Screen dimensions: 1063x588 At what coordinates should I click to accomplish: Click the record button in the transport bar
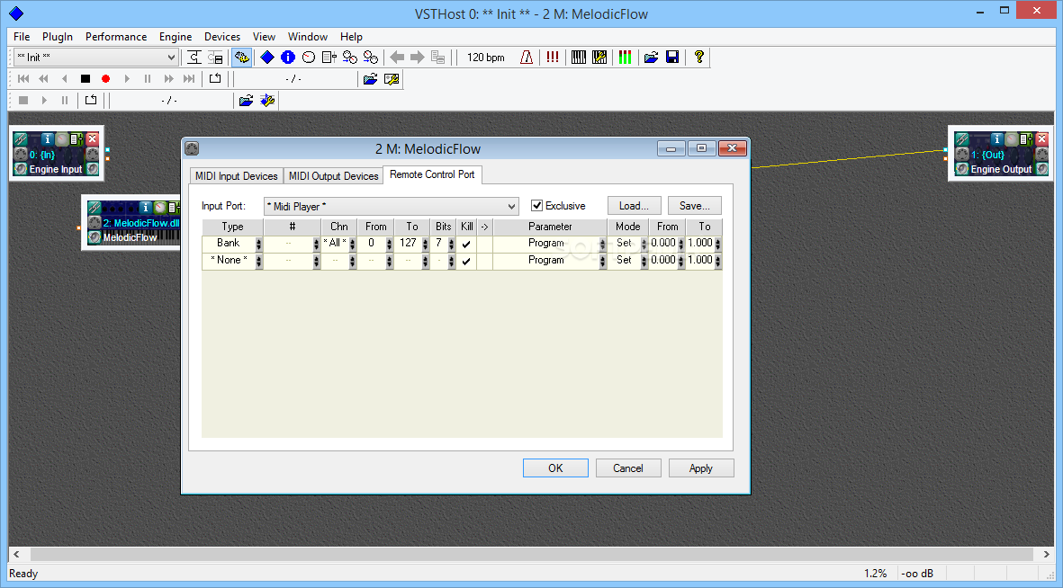105,79
